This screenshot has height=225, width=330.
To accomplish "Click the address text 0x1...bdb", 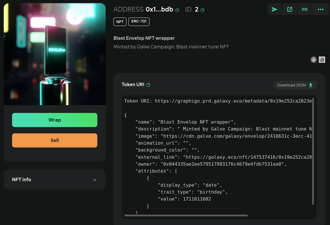I will [x=159, y=10].
